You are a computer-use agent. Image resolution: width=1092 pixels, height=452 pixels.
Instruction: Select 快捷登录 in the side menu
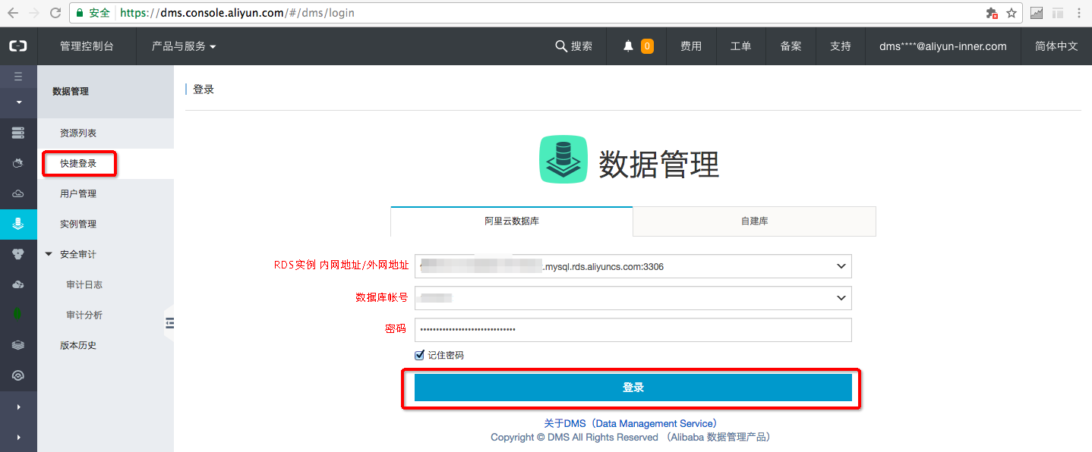(x=78, y=163)
